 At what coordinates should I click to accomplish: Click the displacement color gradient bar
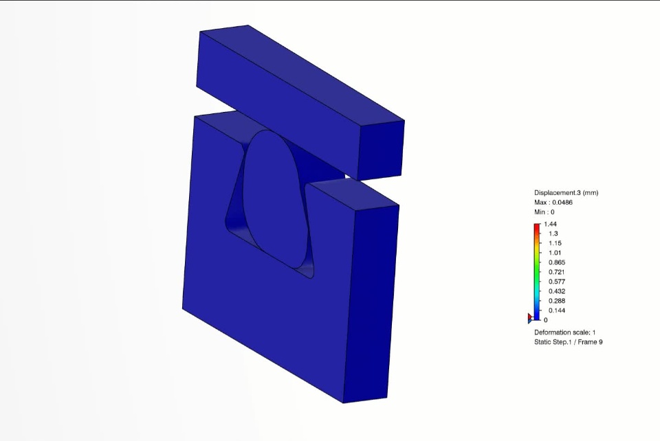(537, 272)
